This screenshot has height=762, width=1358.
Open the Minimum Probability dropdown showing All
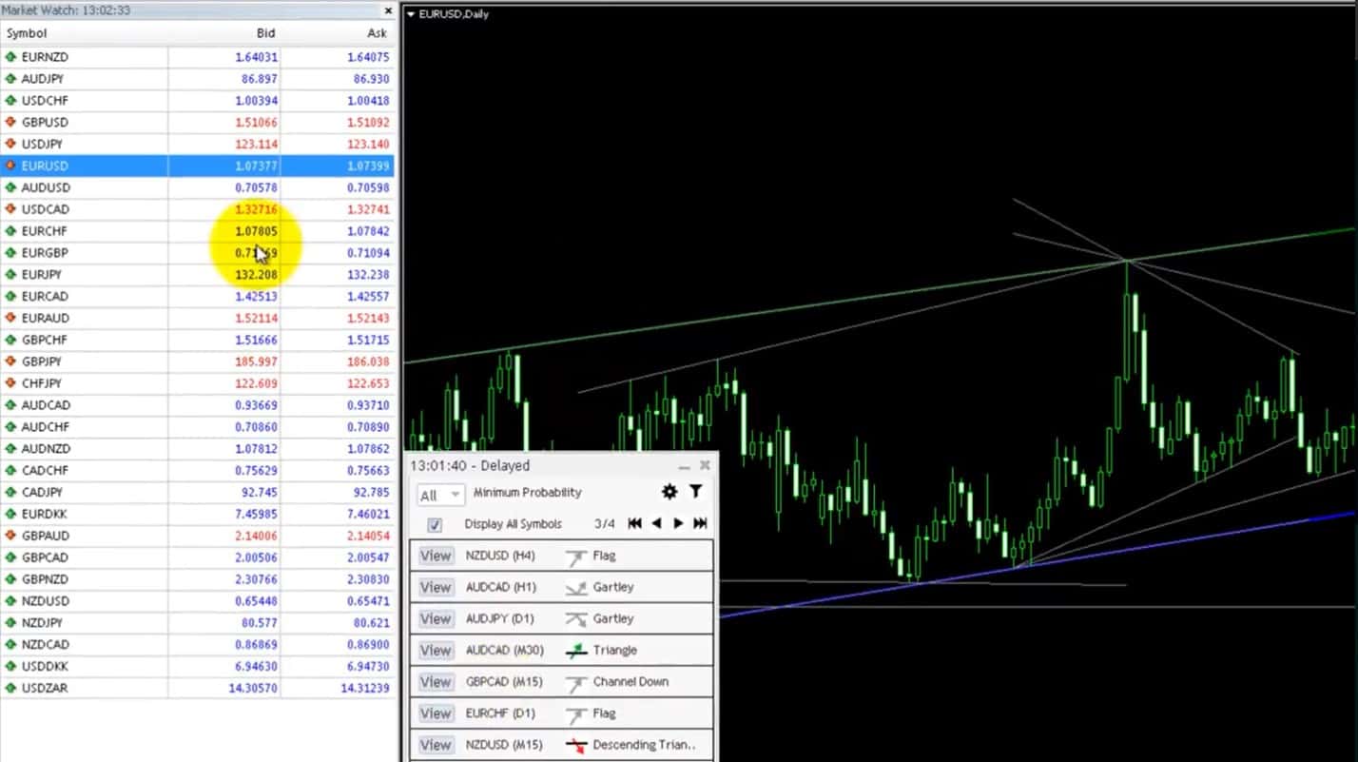point(439,495)
